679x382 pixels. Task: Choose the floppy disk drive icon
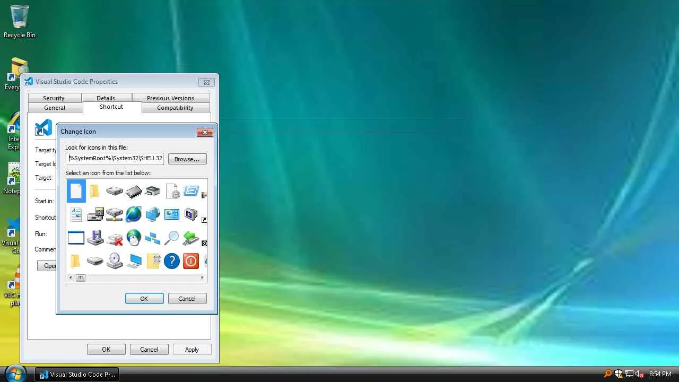[95, 214]
